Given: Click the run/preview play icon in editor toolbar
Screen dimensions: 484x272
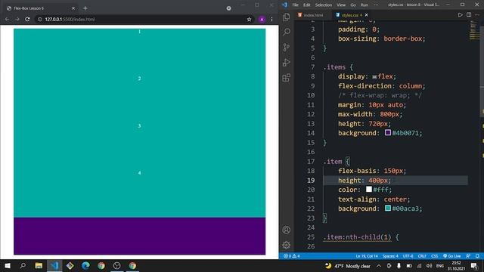Looking at the screenshot, I should [460, 15].
